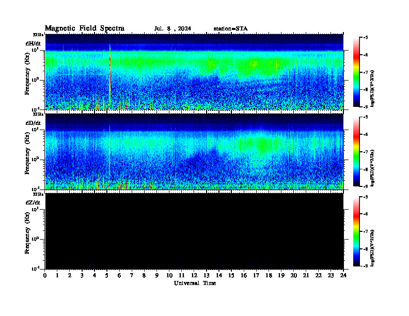Click the '-7' tick on dH/dt color bar

click(366, 72)
